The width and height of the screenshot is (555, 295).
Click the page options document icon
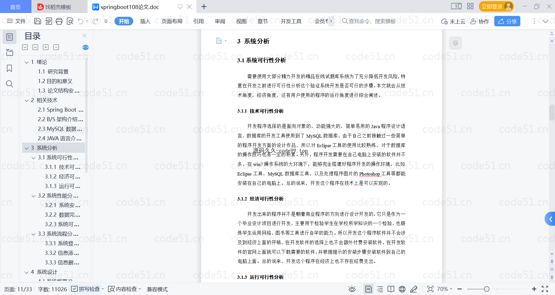coord(219,41)
